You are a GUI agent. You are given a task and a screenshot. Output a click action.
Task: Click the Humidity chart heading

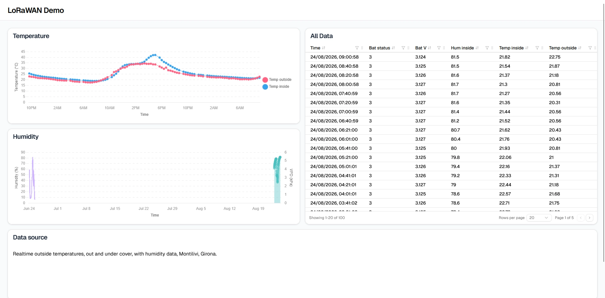click(26, 137)
